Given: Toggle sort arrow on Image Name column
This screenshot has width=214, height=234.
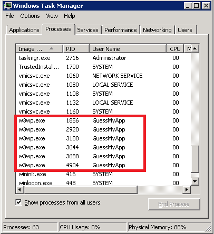Looking at the screenshot, I should pyautogui.click(x=51, y=48).
